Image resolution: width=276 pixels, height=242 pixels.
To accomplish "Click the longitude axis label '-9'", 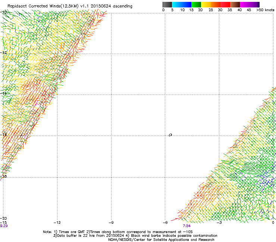I will point(111,223).
